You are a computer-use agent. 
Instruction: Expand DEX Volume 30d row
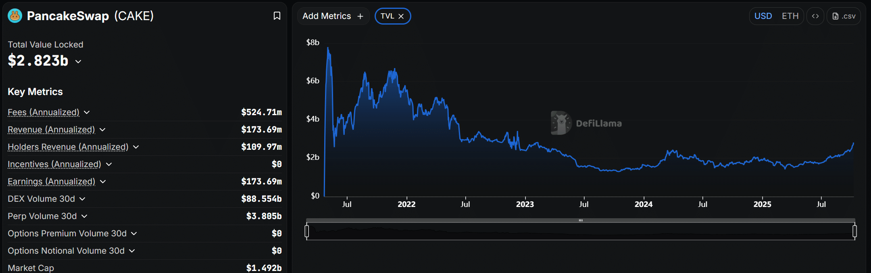point(82,199)
